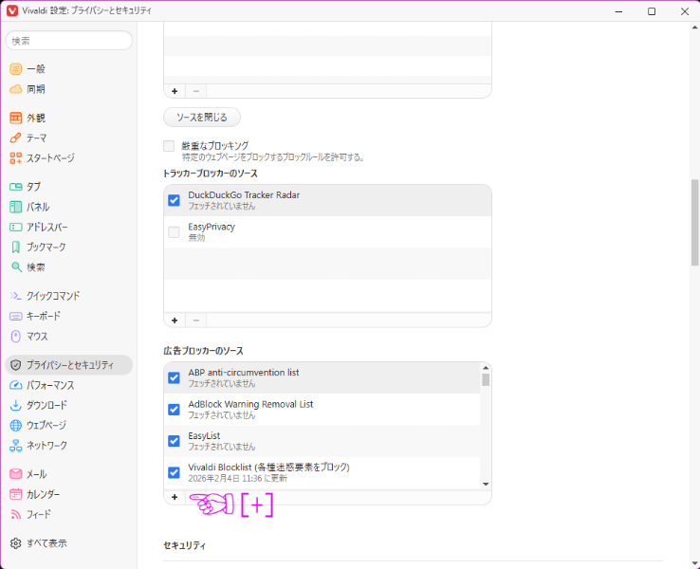700x569 pixels.
Task: Enable the 厳重なブロッキング checkbox
Action: pos(169,146)
